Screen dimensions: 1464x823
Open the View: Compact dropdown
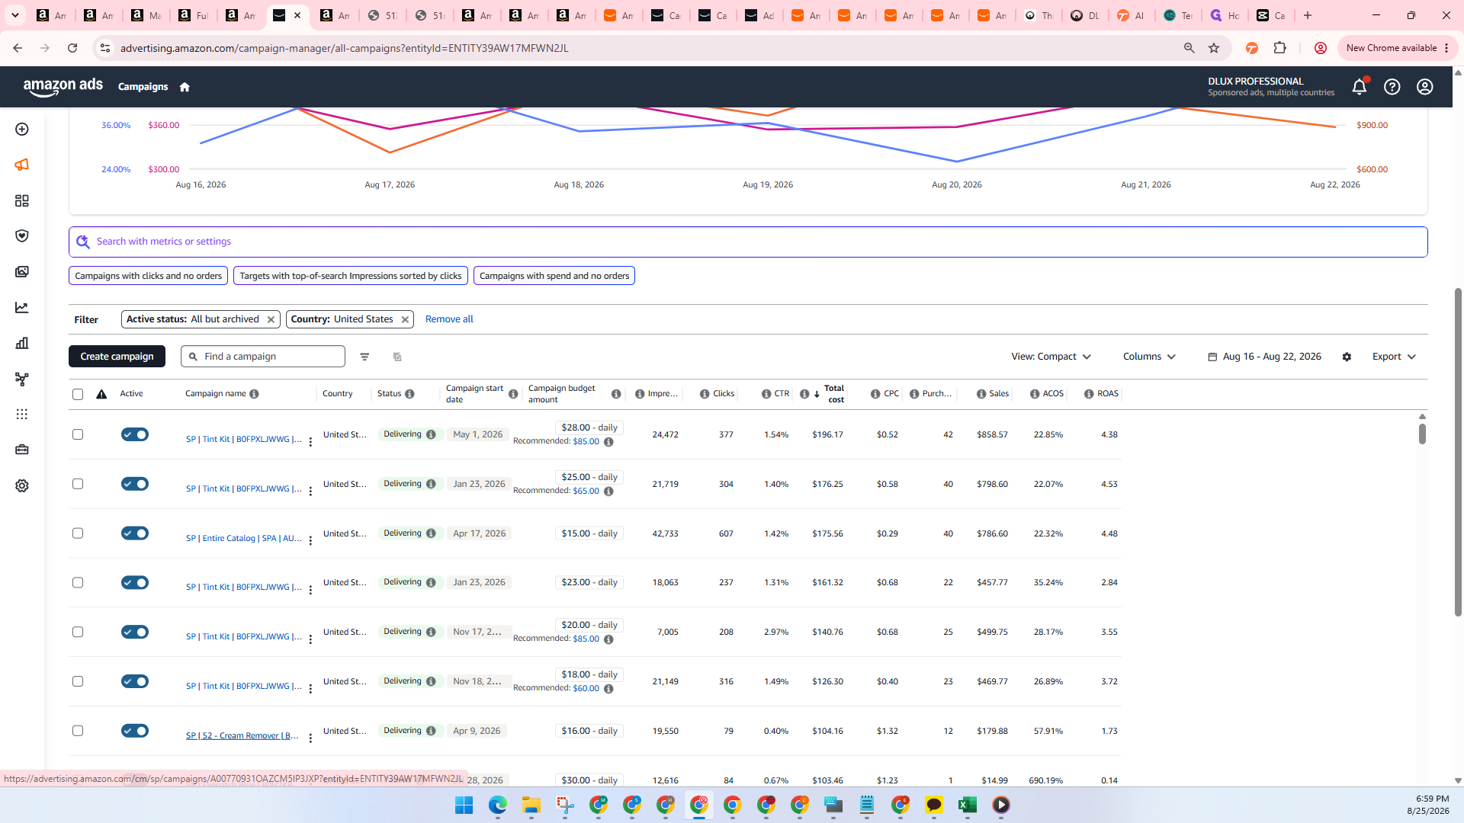point(1051,357)
